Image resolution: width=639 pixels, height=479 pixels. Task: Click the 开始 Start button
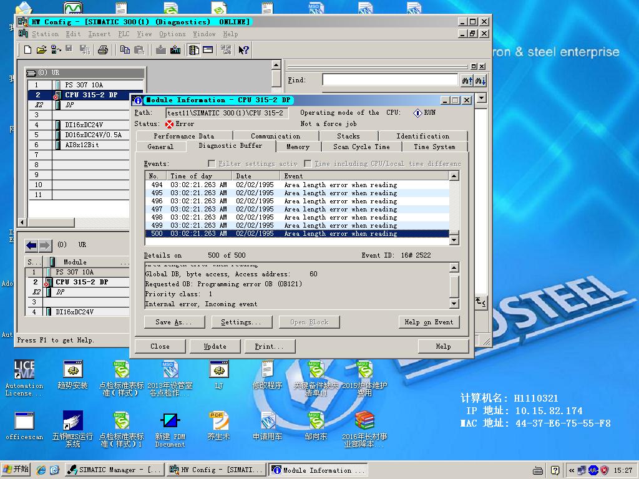click(16, 470)
